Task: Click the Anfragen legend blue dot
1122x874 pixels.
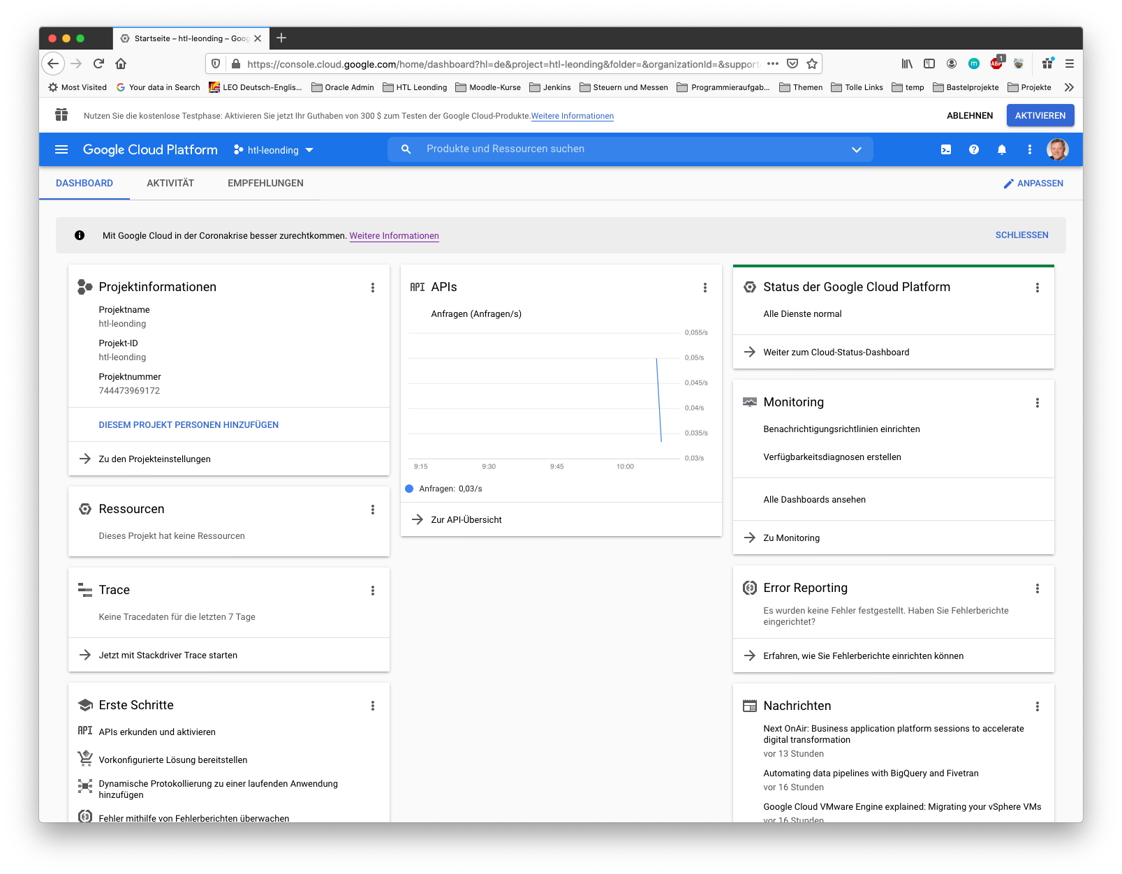Action: tap(409, 489)
